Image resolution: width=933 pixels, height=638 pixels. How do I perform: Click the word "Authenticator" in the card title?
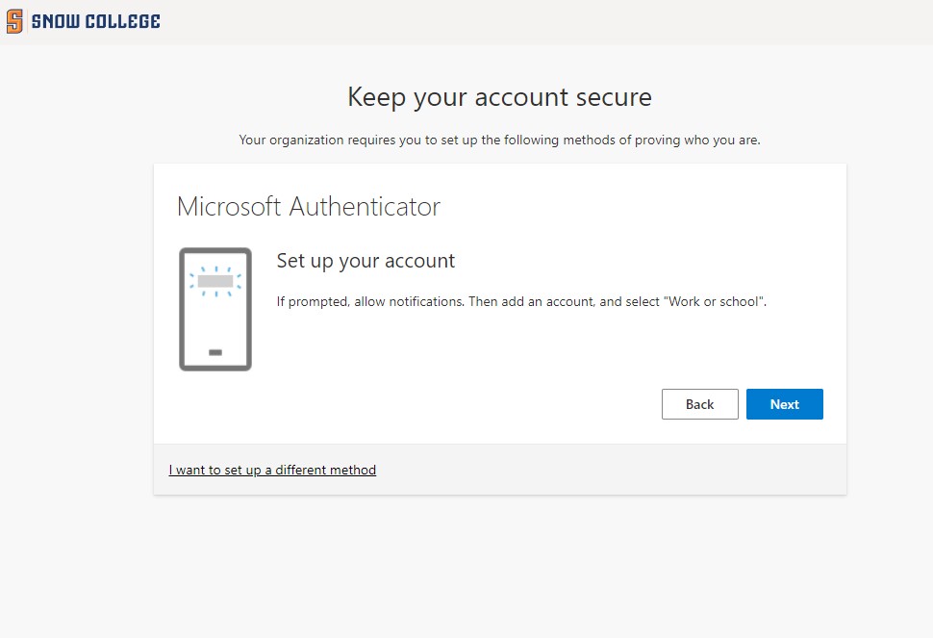coord(365,206)
